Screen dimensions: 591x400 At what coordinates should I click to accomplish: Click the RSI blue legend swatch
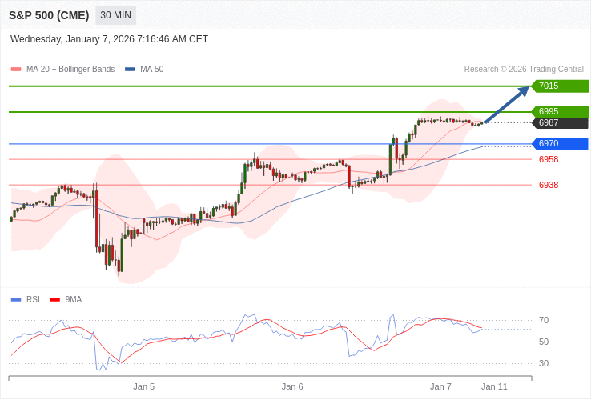(x=16, y=300)
